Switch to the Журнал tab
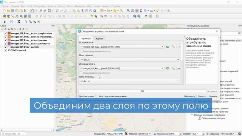 tap(99, 39)
